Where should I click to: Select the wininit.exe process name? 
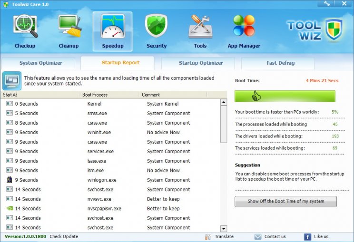(99, 132)
